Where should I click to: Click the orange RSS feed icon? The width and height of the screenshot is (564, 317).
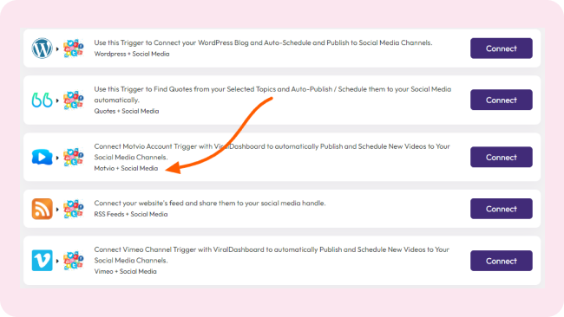pyautogui.click(x=43, y=209)
